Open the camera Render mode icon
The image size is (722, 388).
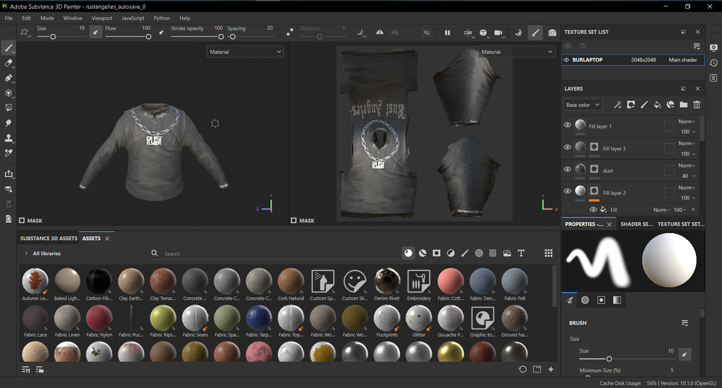[552, 33]
